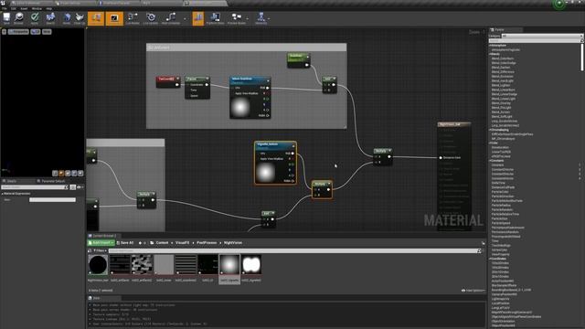The image size is (585, 329).
Task: Select the second preview shape icon
Action: click(x=61, y=173)
